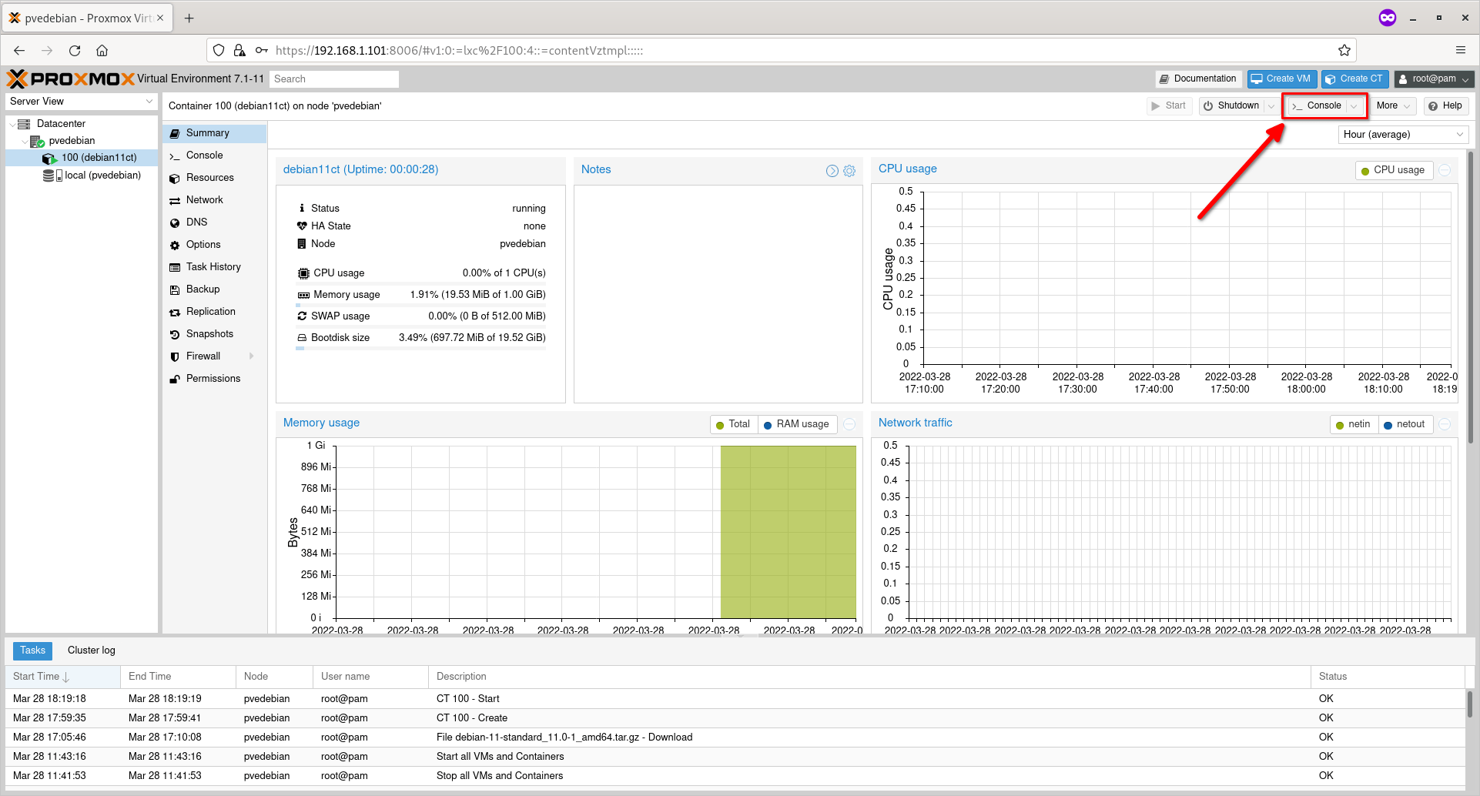Reload the browser page
Image resolution: width=1480 pixels, height=796 pixels.
(75, 51)
